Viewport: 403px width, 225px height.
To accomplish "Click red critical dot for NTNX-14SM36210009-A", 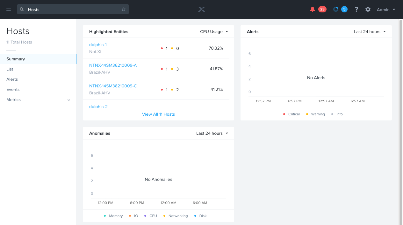I will [162, 69].
